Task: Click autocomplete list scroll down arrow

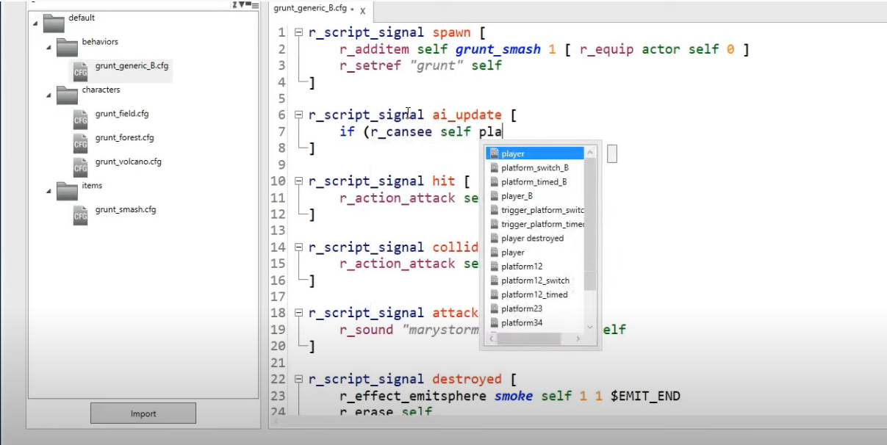Action: [589, 327]
